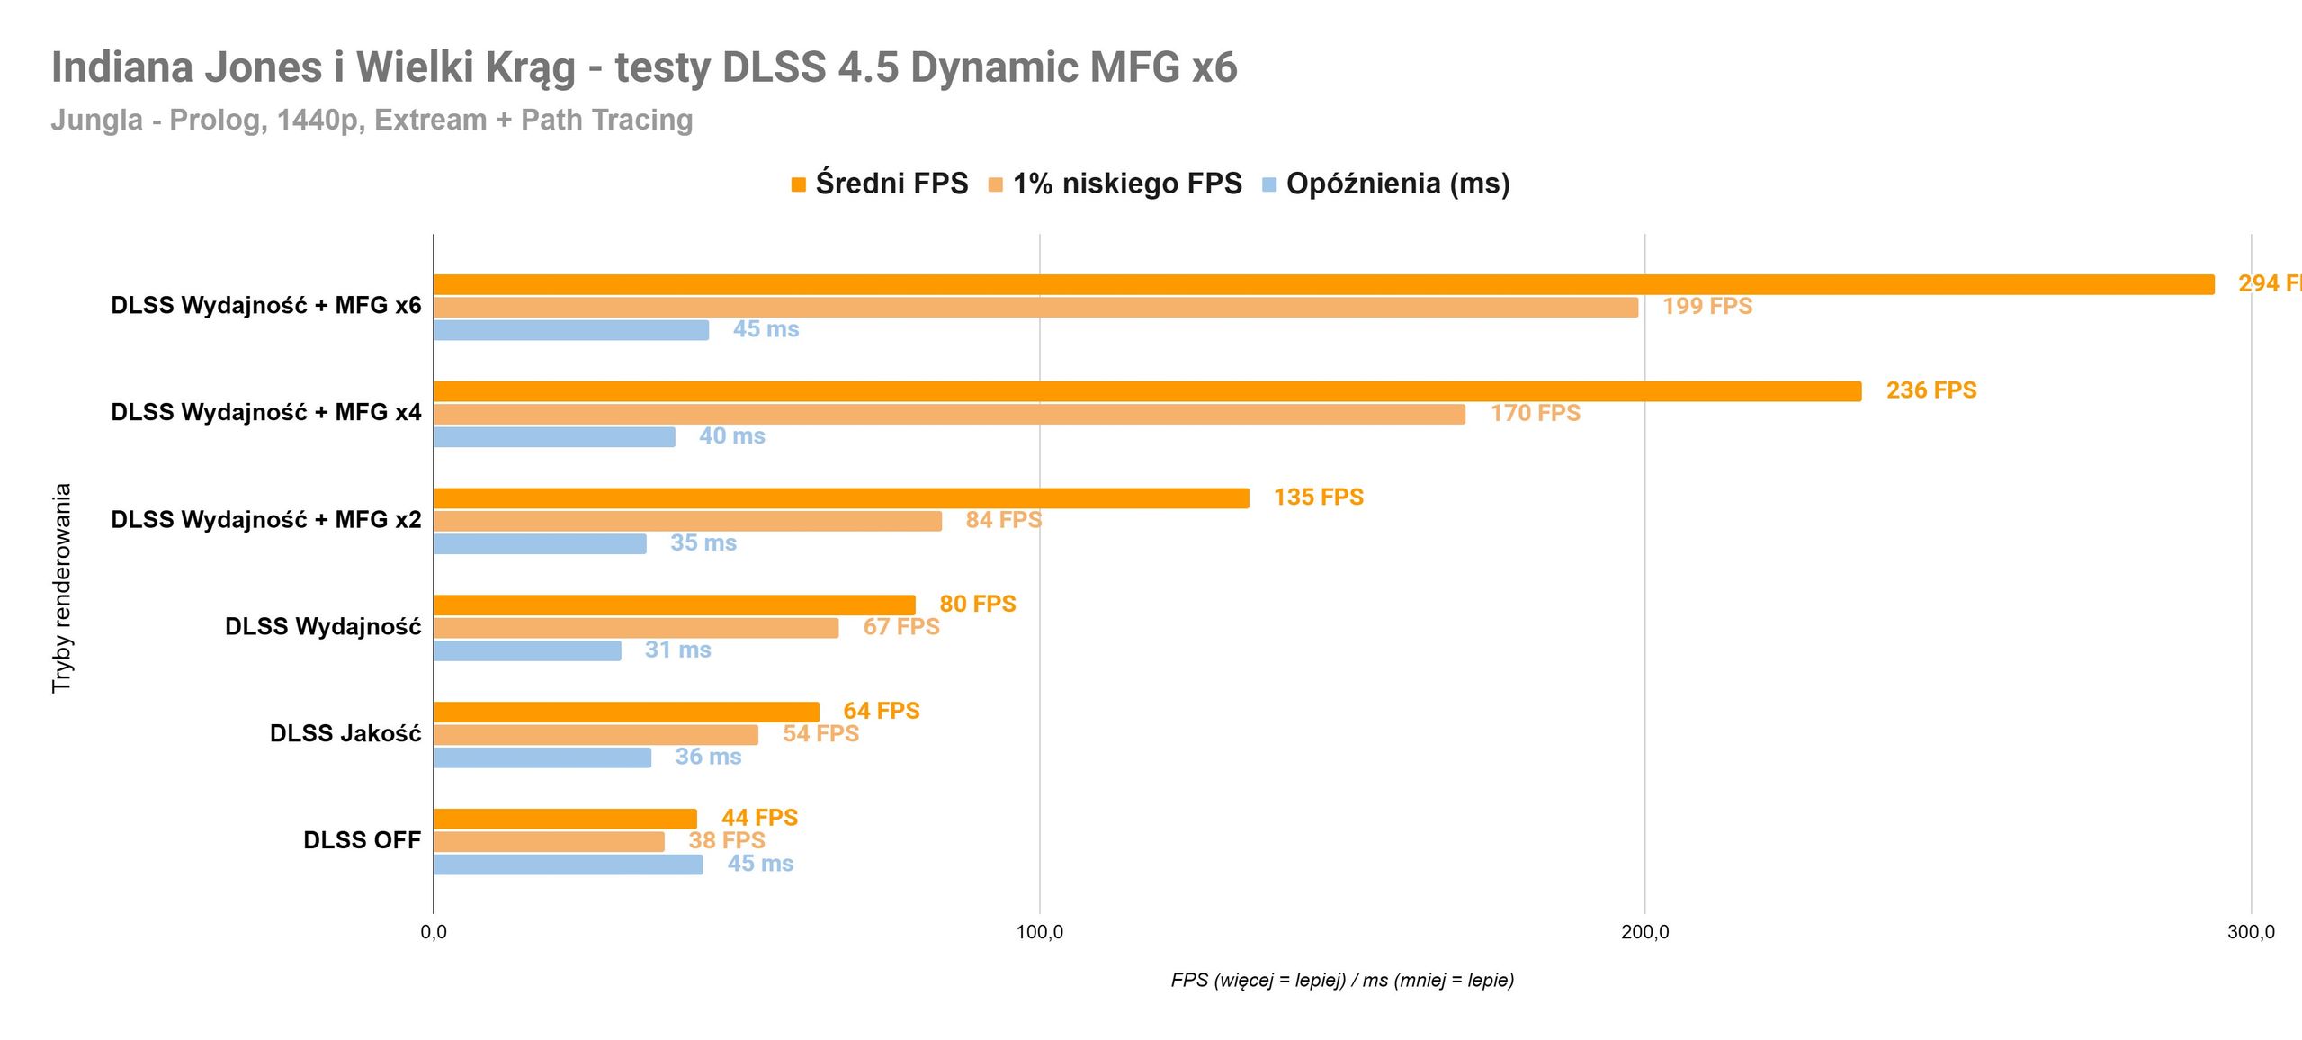
Task: Click the MFG x2 average FPS bar
Action: coord(842,498)
